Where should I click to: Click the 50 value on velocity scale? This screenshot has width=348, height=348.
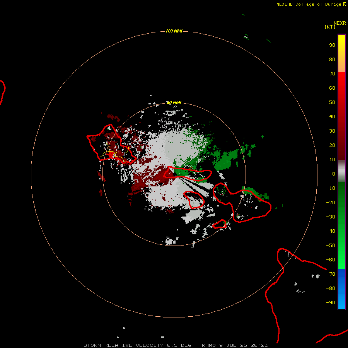pyautogui.click(x=332, y=102)
